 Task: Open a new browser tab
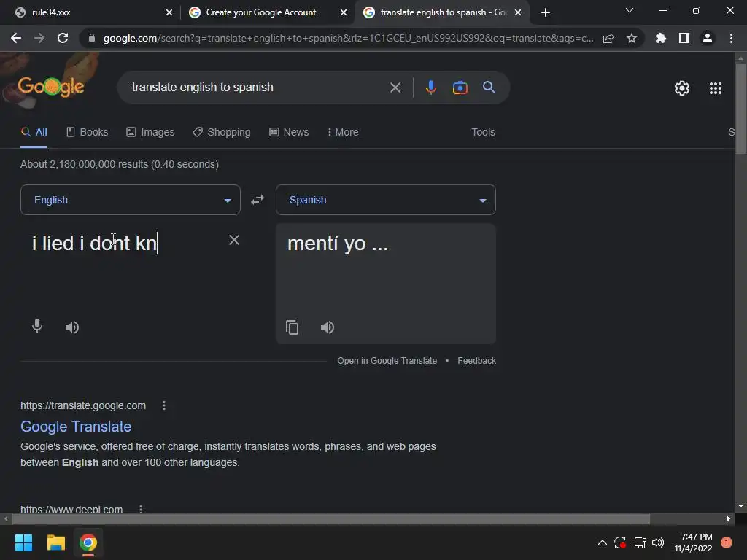click(x=546, y=12)
